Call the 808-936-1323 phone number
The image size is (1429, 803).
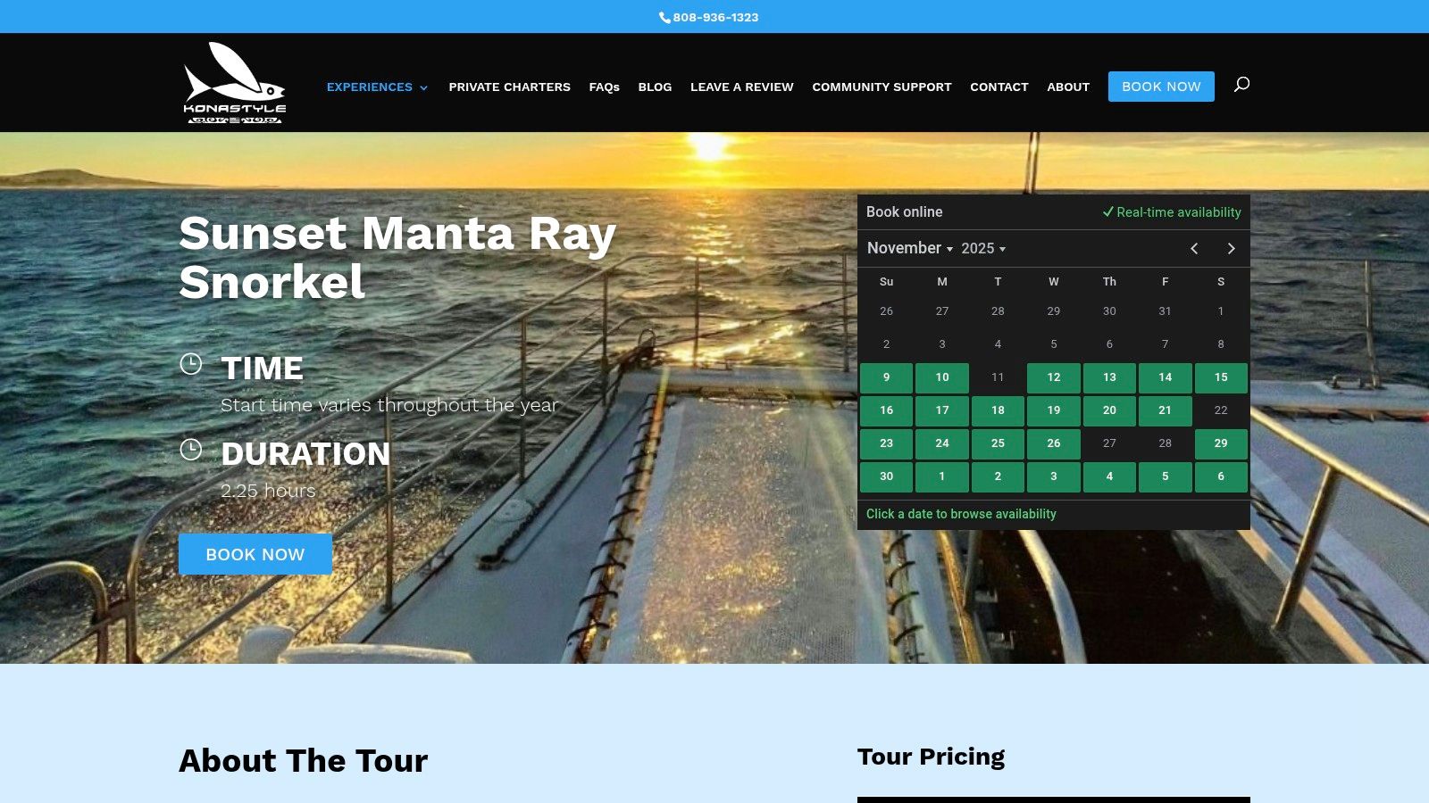click(x=715, y=17)
